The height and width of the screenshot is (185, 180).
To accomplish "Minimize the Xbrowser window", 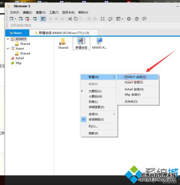I will pos(177,6).
